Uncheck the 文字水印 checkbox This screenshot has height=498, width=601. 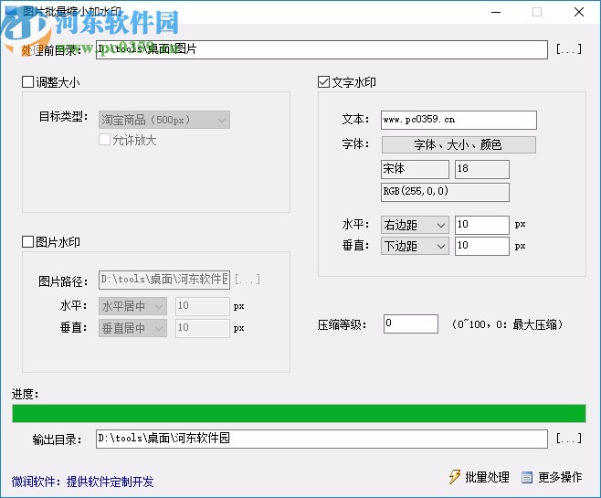pos(323,81)
